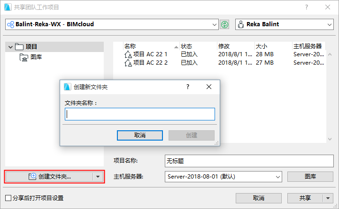The height and width of the screenshot is (209, 339).
Task: Open the 主机服务器 Server-2018-08-01 dropdown
Action: point(278,177)
